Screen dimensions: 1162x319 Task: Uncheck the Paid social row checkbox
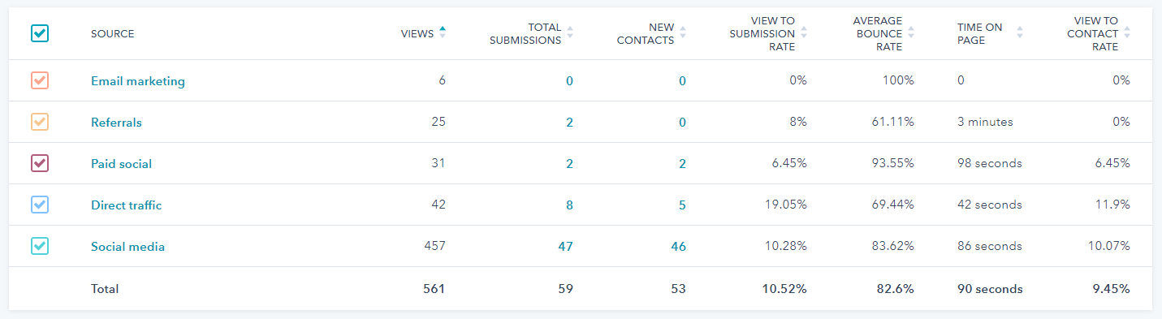point(40,163)
